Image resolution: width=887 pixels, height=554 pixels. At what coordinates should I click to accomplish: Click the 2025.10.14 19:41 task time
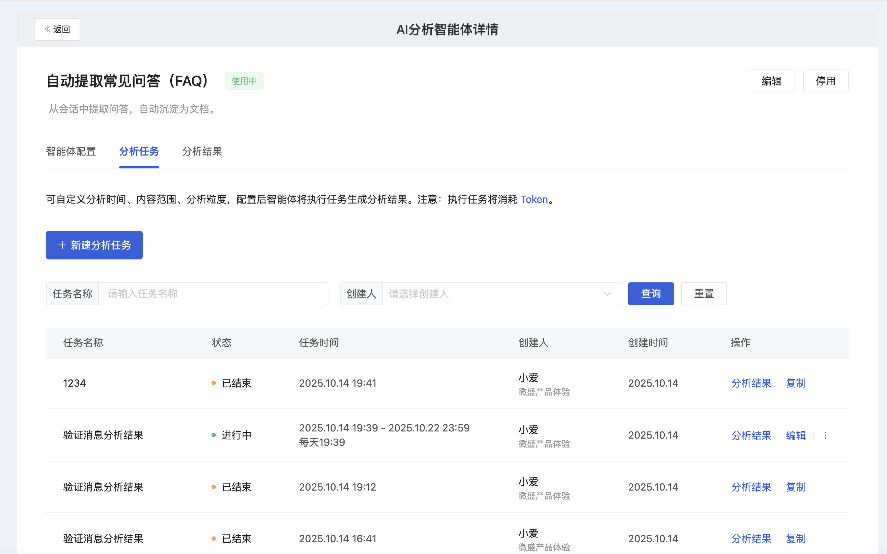338,383
